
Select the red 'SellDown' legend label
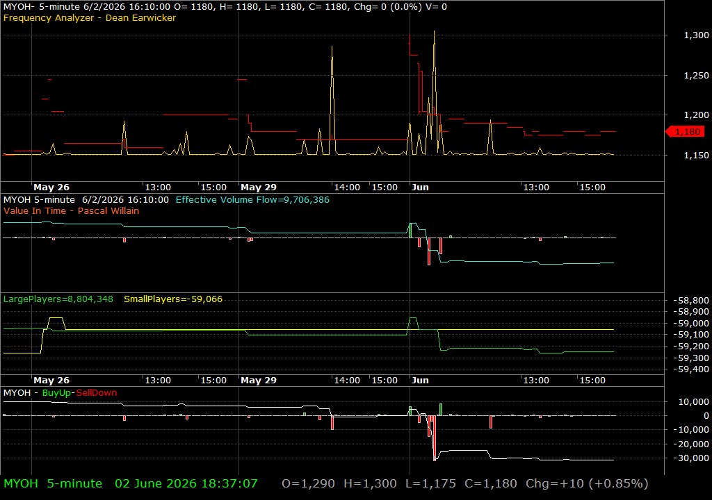[96, 392]
